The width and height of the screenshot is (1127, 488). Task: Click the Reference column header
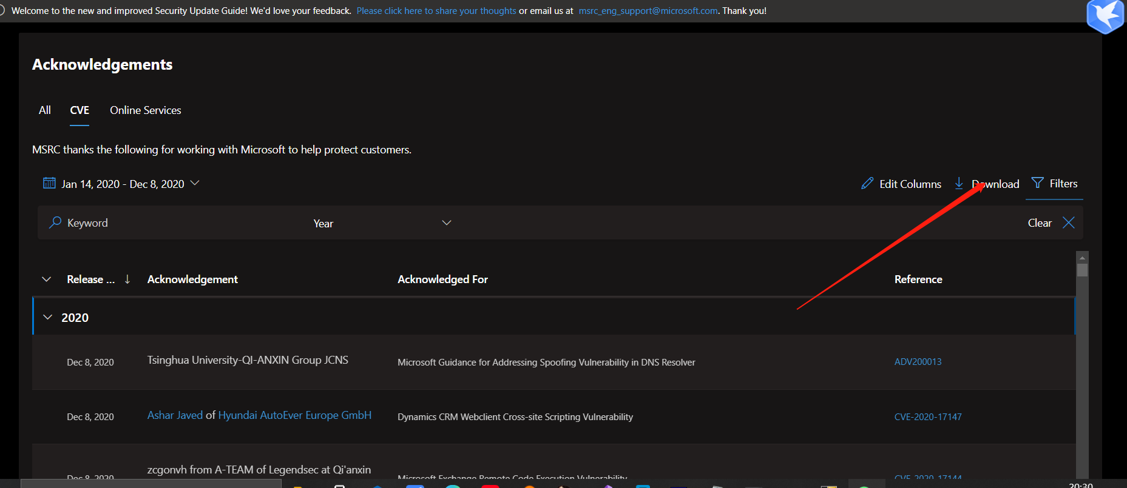pos(918,279)
